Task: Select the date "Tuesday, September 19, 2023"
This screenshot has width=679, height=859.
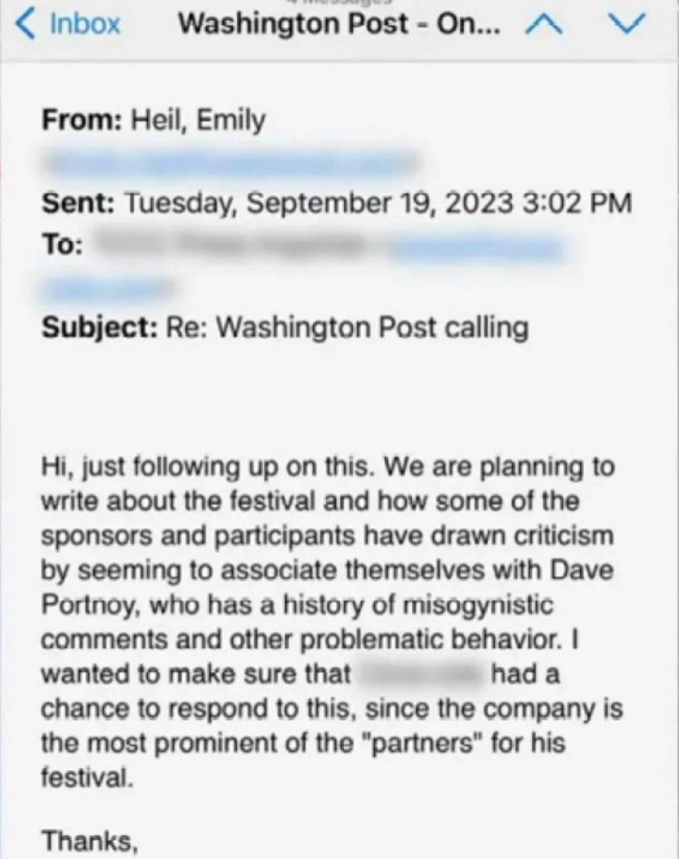Action: click(320, 203)
